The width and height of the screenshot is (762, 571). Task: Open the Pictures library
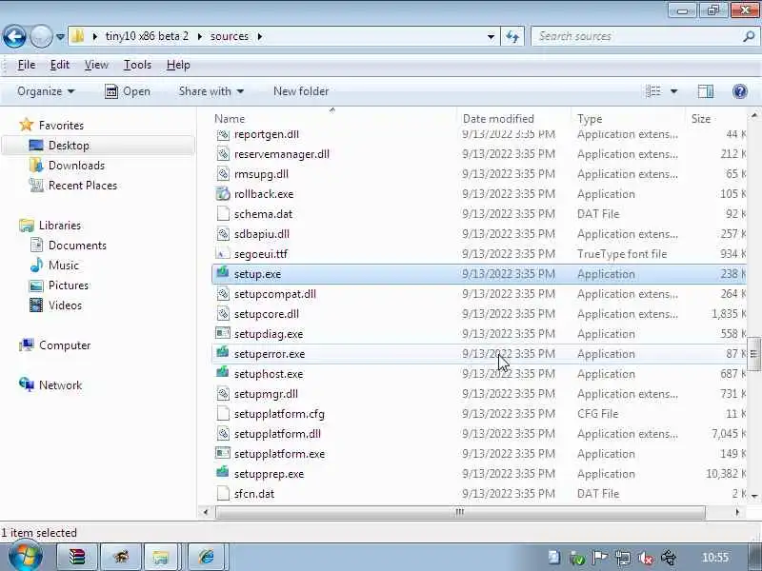click(x=69, y=285)
